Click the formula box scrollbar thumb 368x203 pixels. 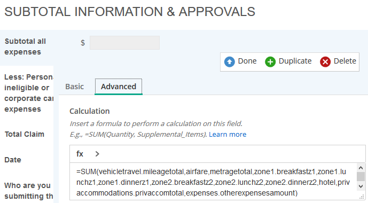[361, 176]
